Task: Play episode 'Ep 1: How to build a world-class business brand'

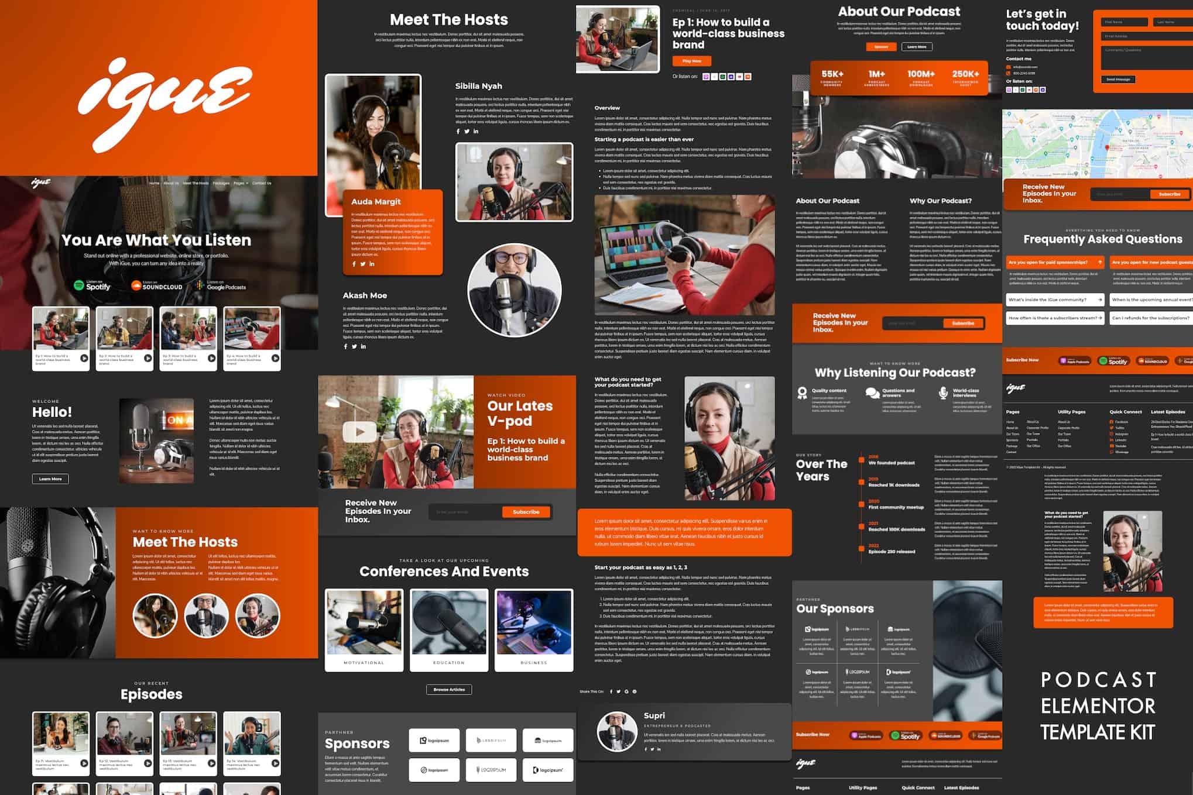Action: [x=693, y=61]
